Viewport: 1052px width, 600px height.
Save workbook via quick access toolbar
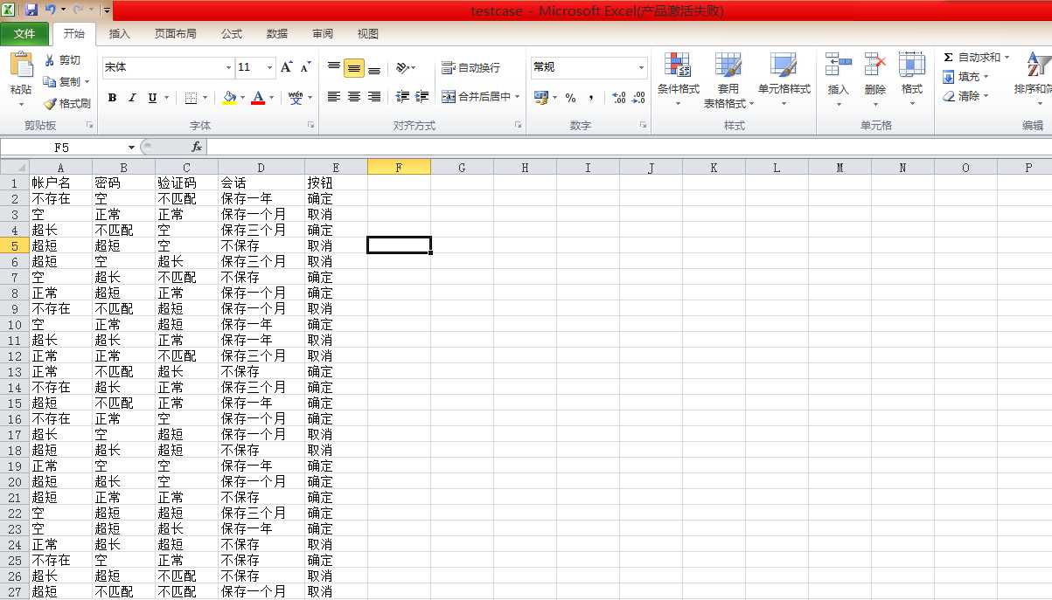pyautogui.click(x=31, y=10)
